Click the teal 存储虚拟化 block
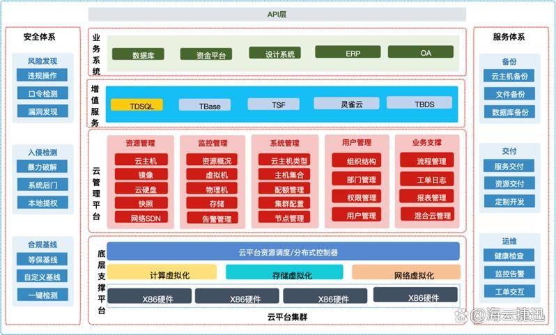This screenshot has height=335, width=556. pyautogui.click(x=284, y=272)
